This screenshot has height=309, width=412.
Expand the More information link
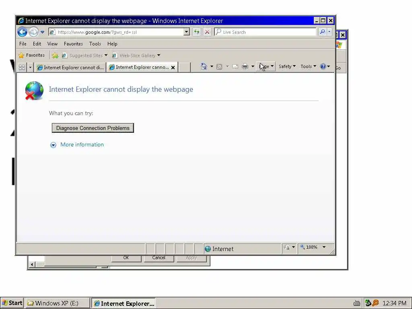(x=82, y=145)
